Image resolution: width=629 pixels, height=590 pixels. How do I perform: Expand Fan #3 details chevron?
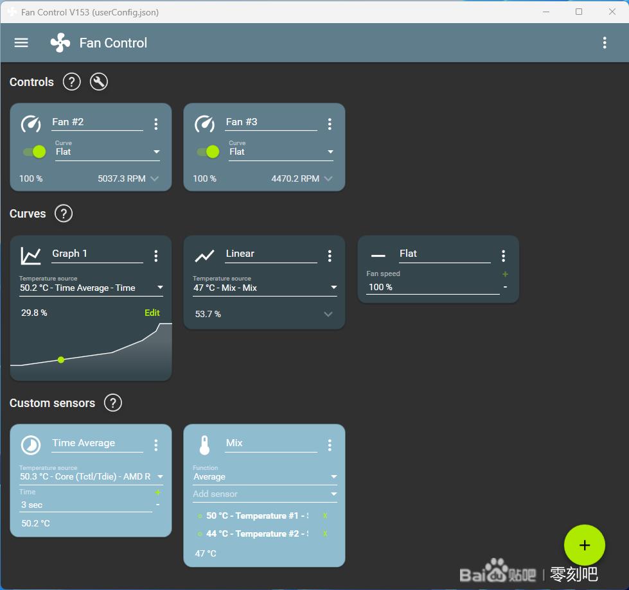click(328, 178)
